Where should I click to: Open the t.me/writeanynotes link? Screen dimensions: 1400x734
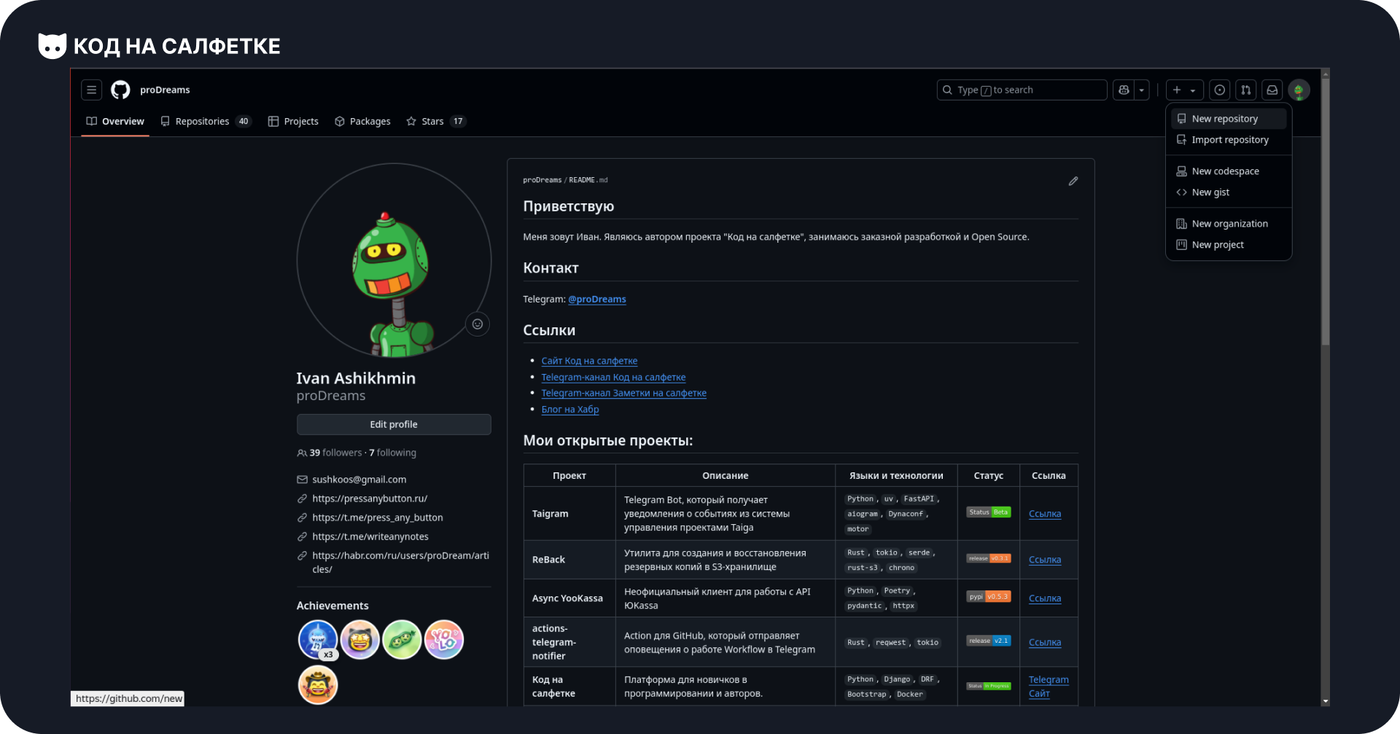click(370, 536)
